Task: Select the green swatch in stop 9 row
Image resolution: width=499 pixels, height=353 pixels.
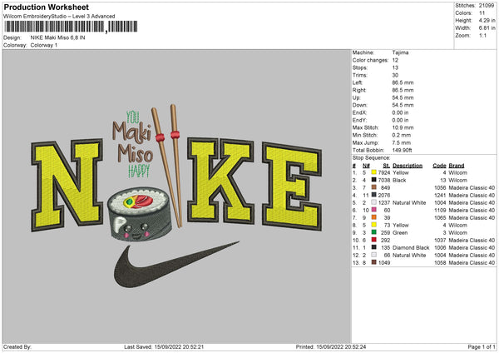Action: click(x=374, y=232)
